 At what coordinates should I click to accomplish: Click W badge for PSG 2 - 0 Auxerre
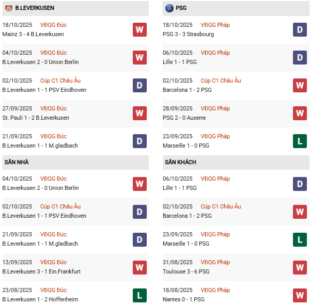coord(300,113)
